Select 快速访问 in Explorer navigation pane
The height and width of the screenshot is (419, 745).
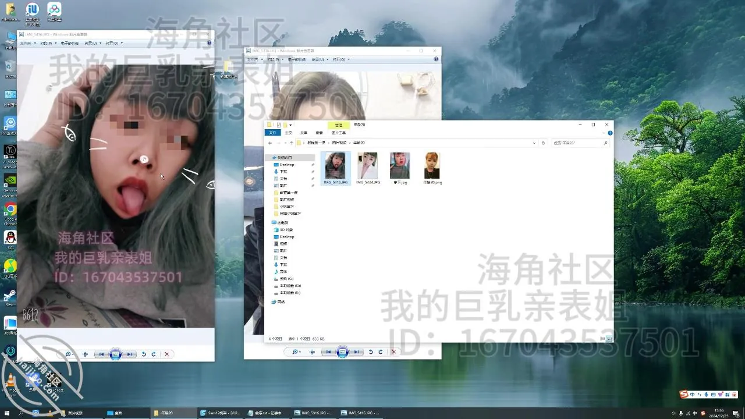coord(285,157)
